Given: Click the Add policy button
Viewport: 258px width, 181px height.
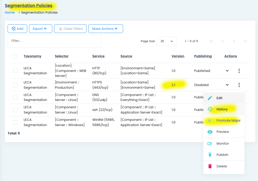Looking at the screenshot, I should (x=17, y=29).
